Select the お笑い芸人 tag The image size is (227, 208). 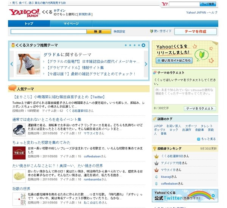(174, 126)
